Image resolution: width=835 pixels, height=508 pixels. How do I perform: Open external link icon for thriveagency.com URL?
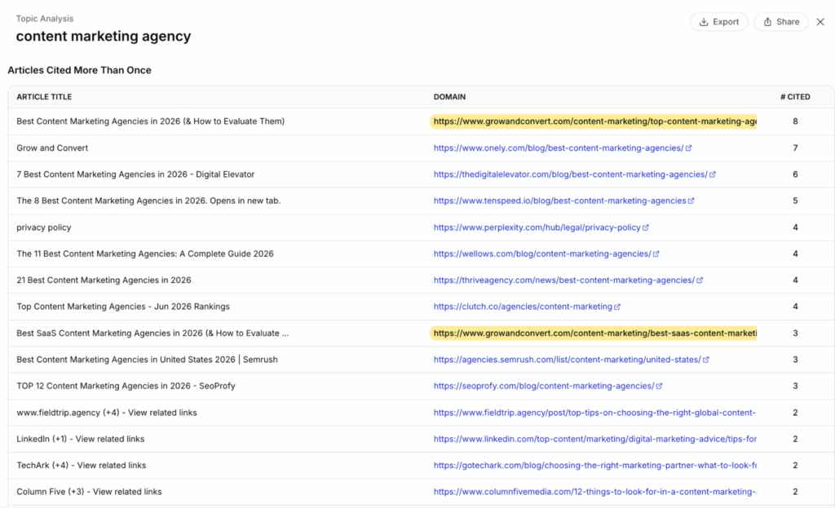(700, 280)
